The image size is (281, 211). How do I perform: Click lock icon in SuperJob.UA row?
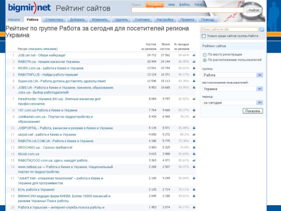194,81
